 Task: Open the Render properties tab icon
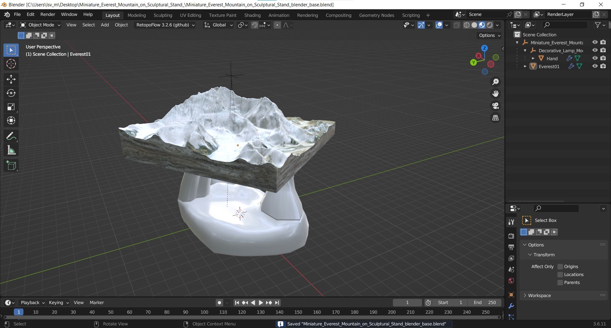511,236
